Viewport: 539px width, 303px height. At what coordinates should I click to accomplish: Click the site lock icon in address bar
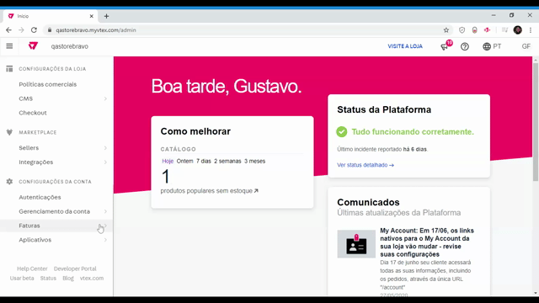click(50, 30)
